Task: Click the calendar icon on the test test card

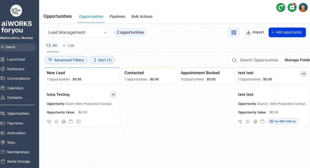Action: click(262, 122)
